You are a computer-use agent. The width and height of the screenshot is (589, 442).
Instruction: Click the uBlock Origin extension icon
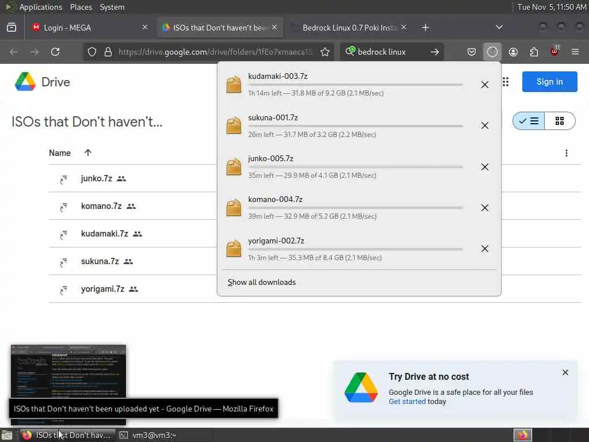click(554, 51)
